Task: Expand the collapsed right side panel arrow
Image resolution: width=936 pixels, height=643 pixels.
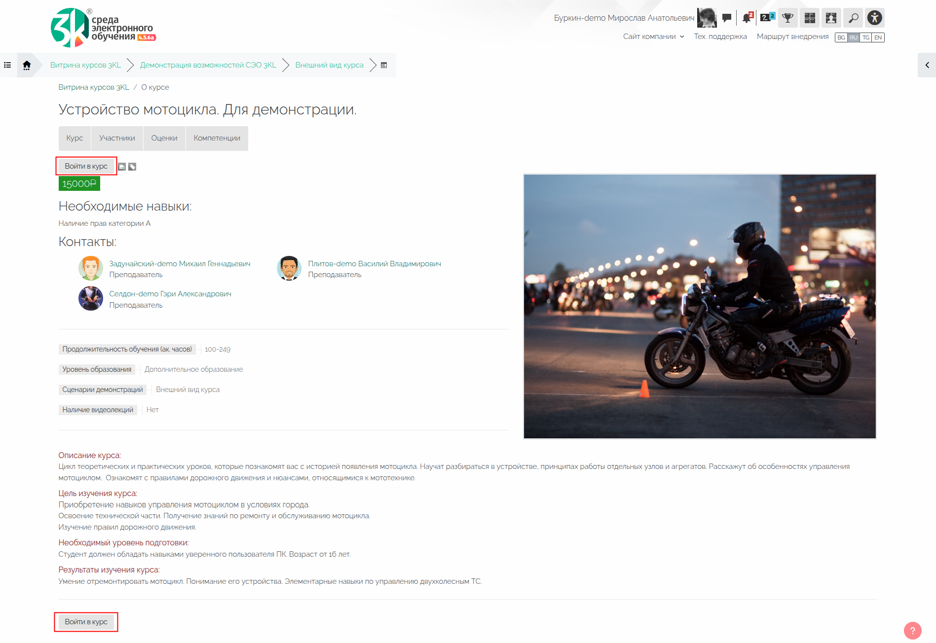Action: (x=927, y=65)
